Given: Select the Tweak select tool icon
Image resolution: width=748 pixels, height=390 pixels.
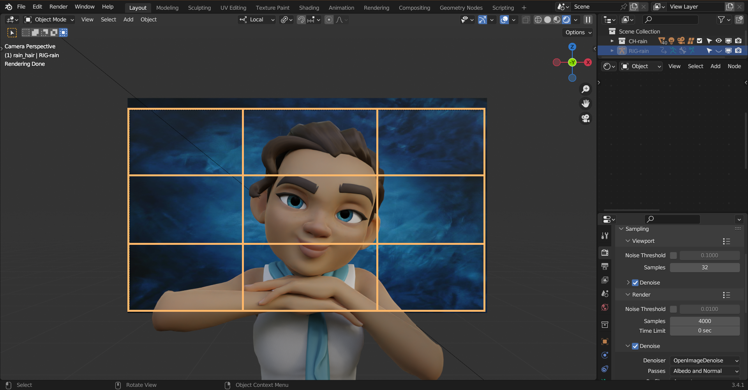Looking at the screenshot, I should [12, 33].
